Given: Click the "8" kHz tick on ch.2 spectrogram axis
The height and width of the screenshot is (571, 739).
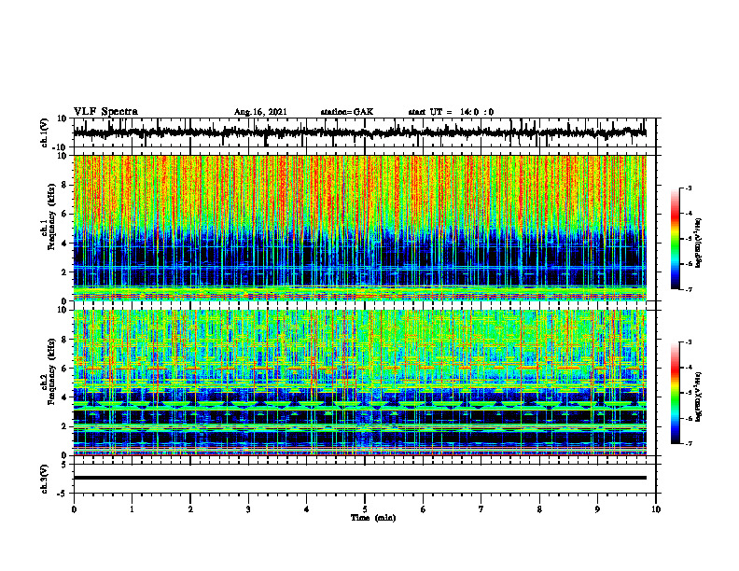Looking at the screenshot, I should (x=64, y=340).
